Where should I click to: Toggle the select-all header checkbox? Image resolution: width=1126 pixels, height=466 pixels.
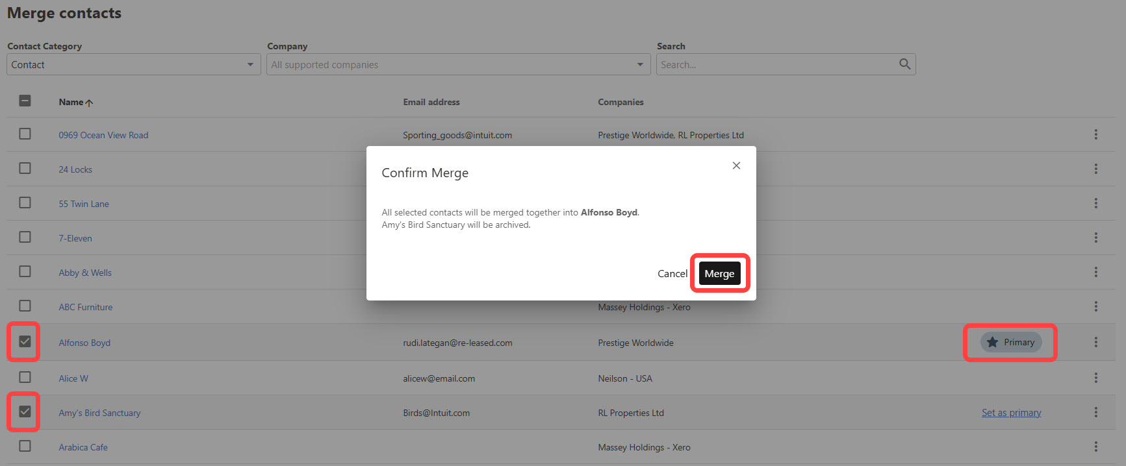(25, 101)
